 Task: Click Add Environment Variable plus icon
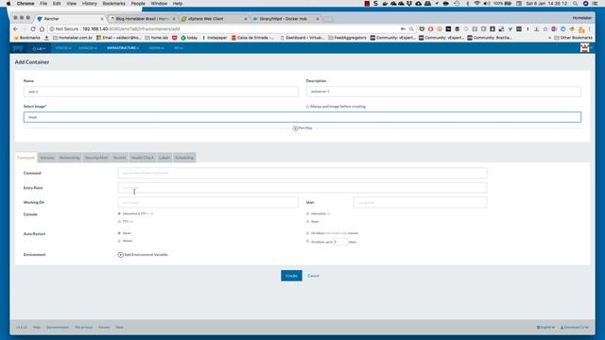click(120, 255)
